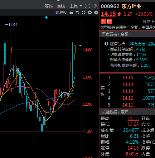Expand the double-chevron panel arrow

[x=95, y=6]
